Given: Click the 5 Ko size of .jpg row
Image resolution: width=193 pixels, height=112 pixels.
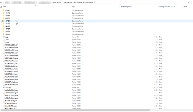Looking at the screenshot, I should click(x=156, y=37).
